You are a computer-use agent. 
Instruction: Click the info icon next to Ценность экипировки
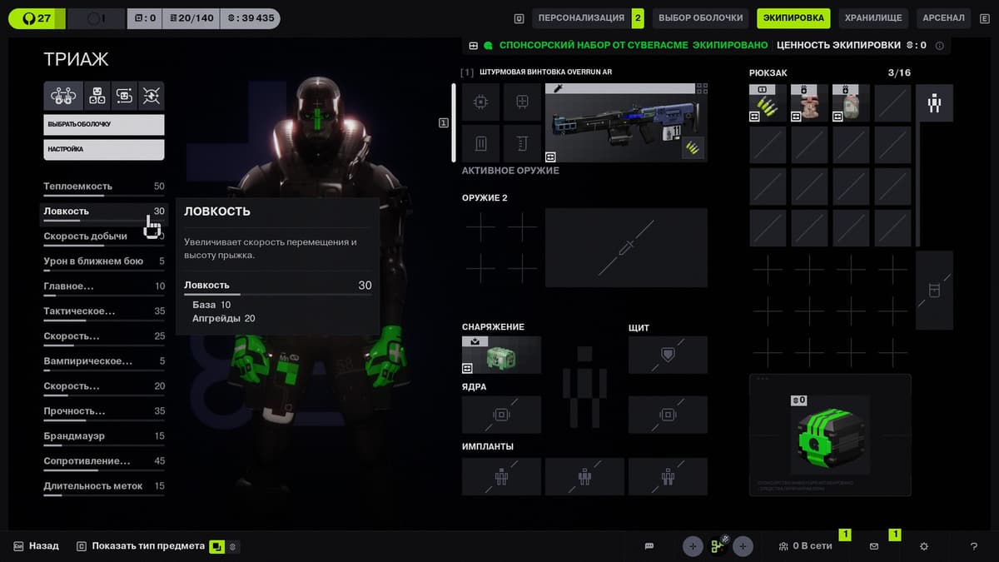(940, 46)
